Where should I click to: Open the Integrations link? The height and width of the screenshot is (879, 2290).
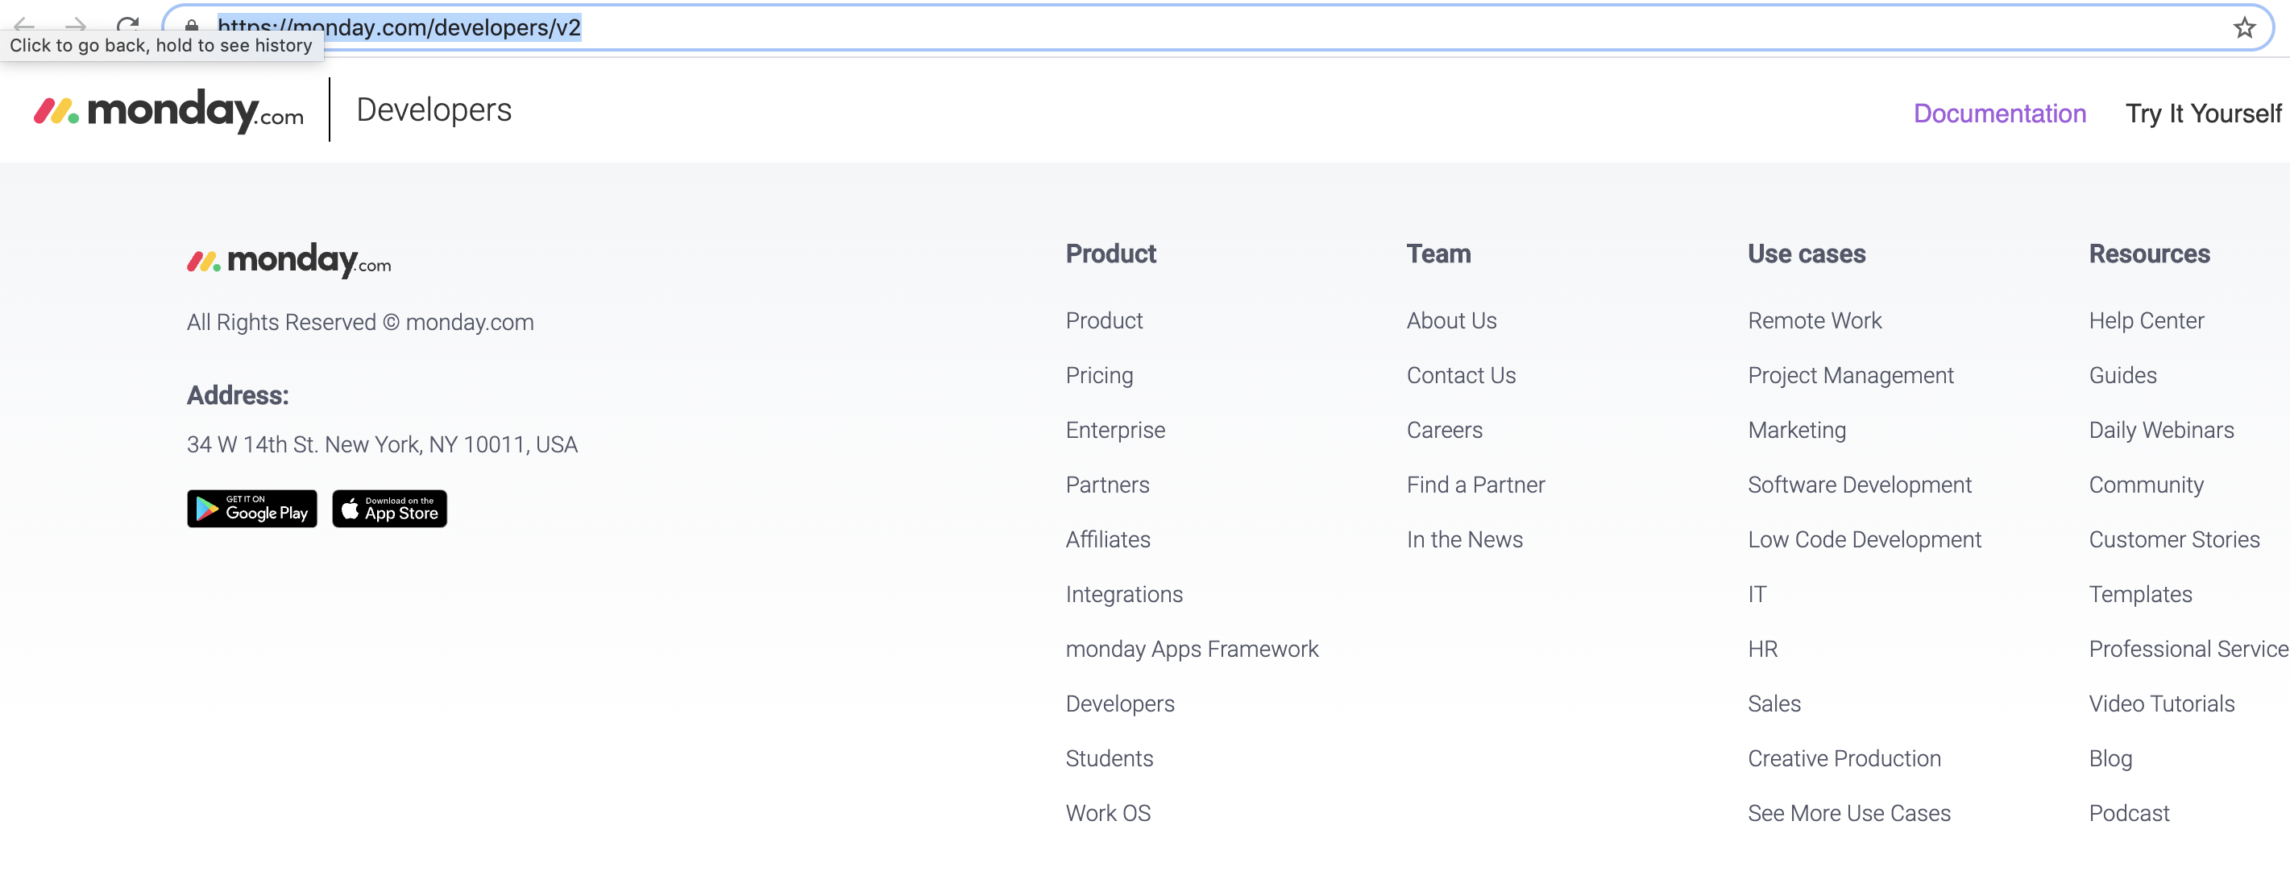(x=1125, y=595)
